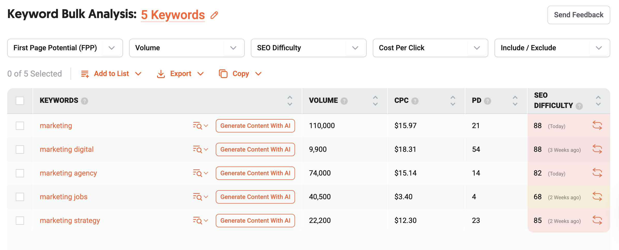Open the Cost Per Click filter dropdown

(x=430, y=48)
